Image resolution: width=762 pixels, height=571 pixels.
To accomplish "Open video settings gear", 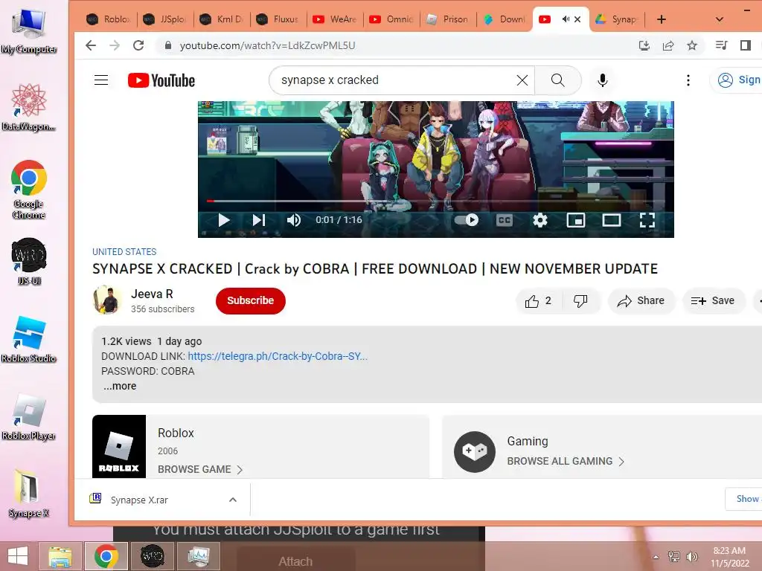I will (540, 220).
